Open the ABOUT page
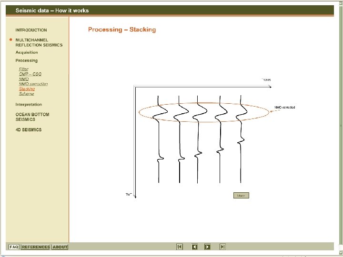343x257 pixels. pyautogui.click(x=60, y=247)
